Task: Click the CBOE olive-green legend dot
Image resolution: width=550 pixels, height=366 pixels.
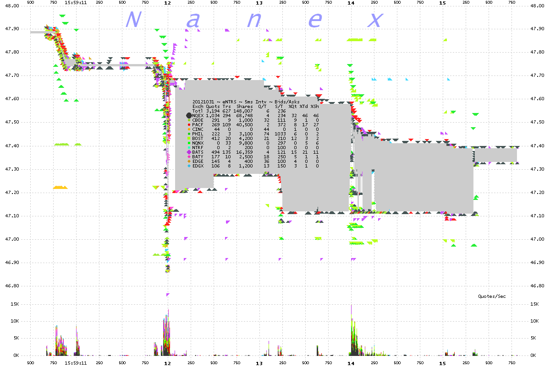Action: 188,120
